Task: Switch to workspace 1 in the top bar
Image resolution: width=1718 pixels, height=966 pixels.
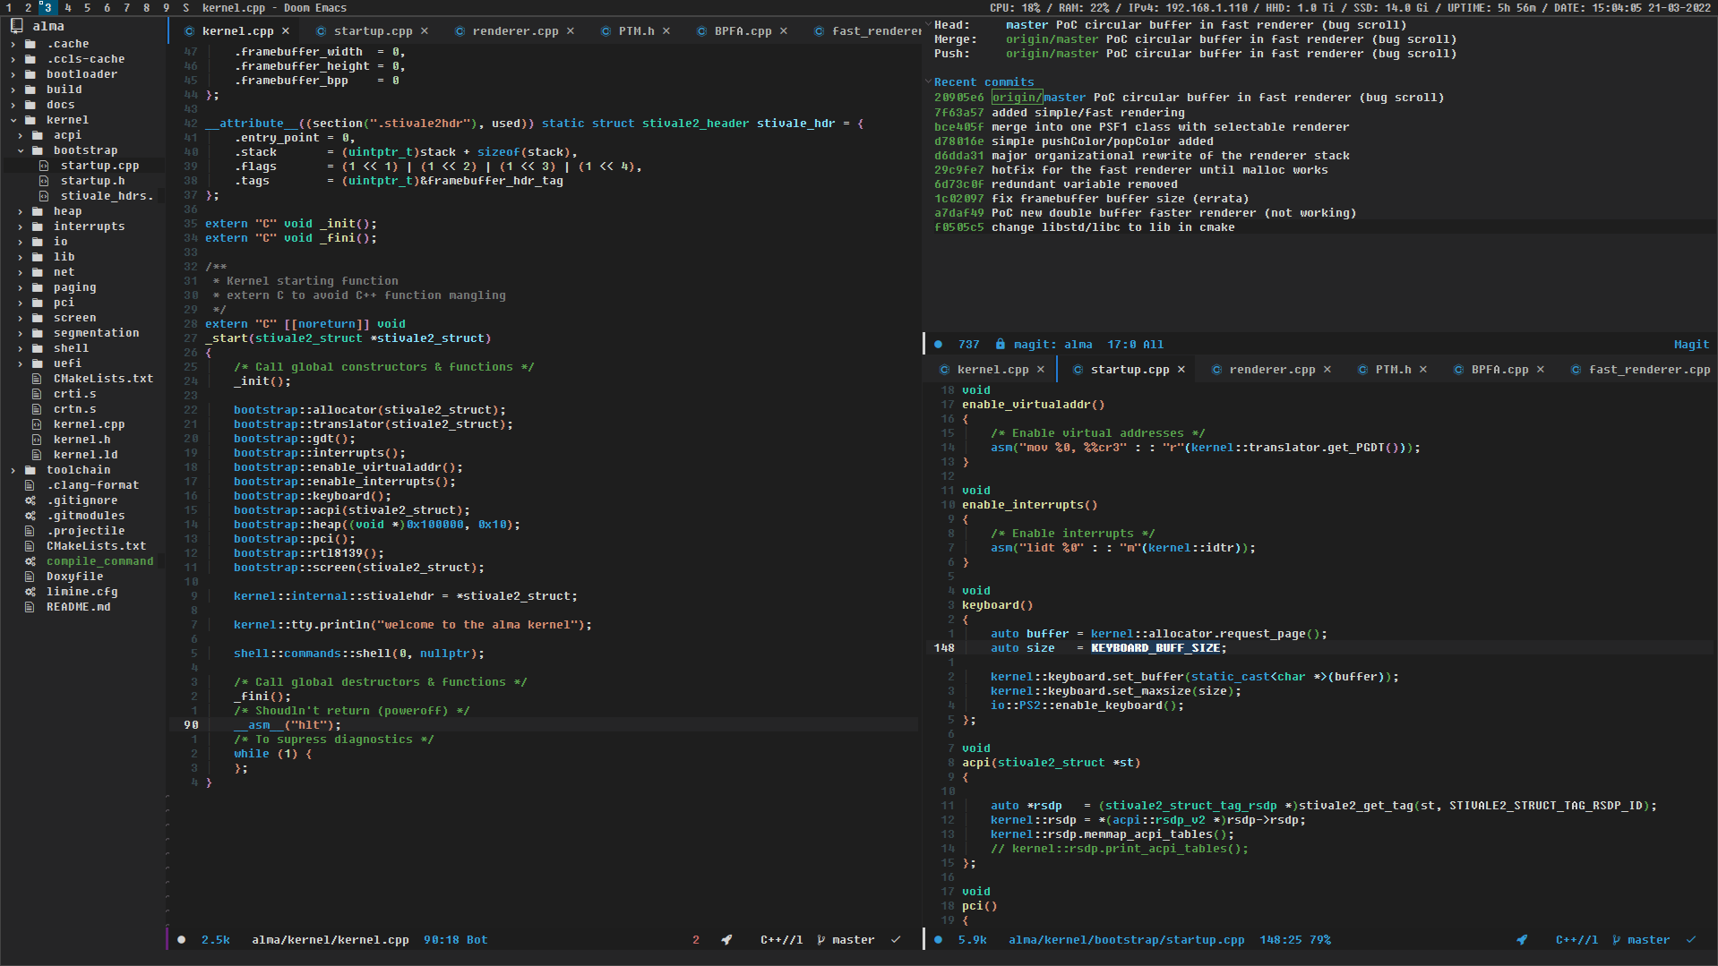Action: click(9, 8)
